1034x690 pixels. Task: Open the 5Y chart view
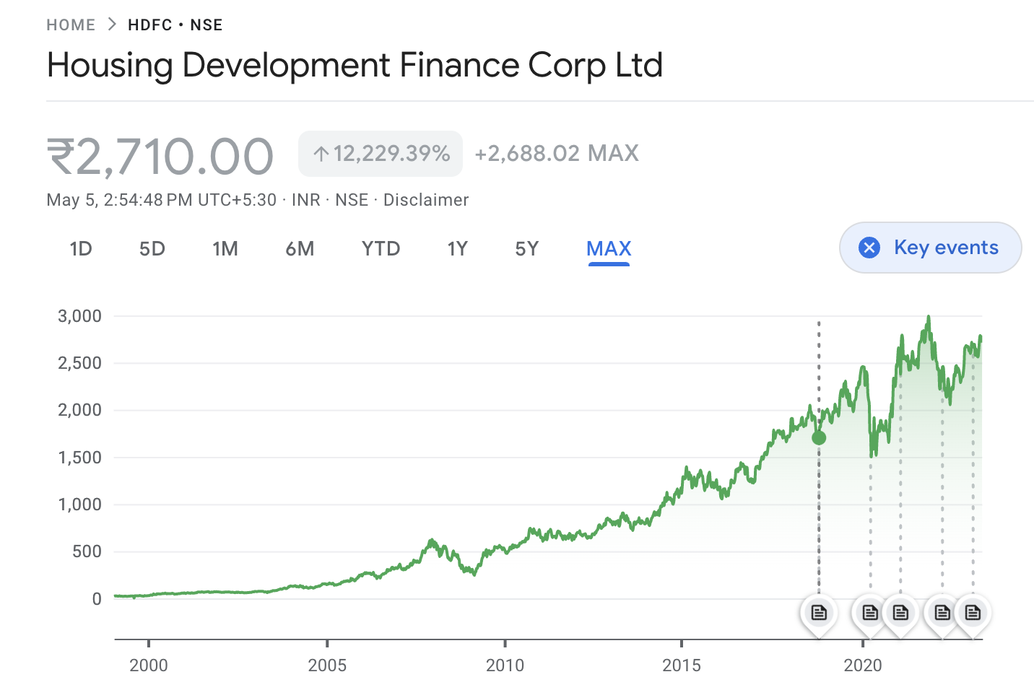coord(526,248)
